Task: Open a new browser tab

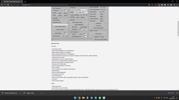Action: pyautogui.click(x=25, y=2)
